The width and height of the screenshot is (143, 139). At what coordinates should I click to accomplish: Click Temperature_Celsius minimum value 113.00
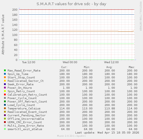[x=87, y=109]
